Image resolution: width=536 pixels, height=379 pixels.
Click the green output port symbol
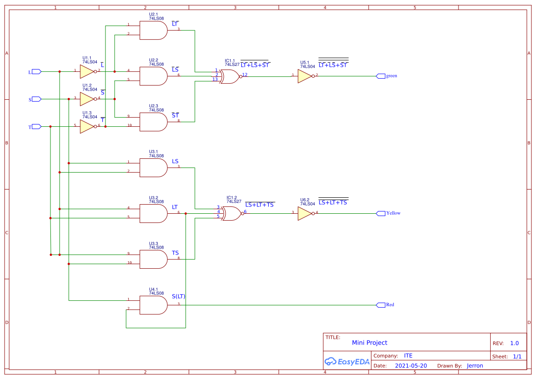[x=381, y=76]
